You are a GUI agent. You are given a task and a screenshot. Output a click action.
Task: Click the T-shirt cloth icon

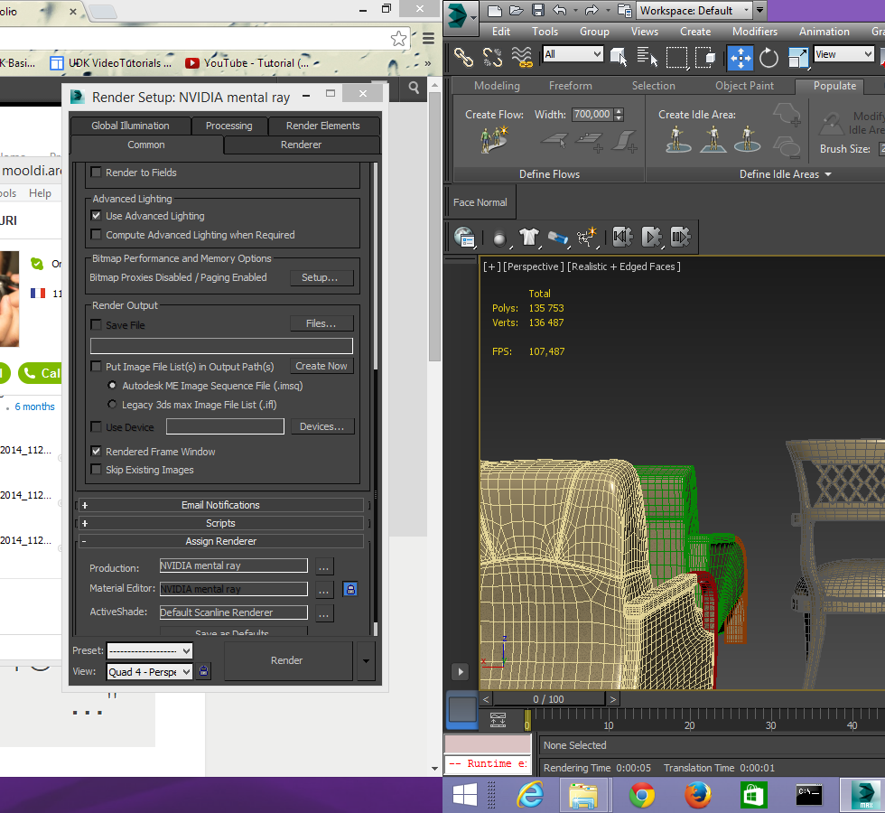coord(529,237)
